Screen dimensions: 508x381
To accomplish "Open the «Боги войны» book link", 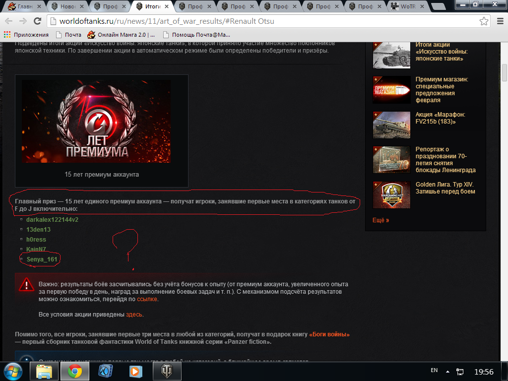I will (329, 334).
